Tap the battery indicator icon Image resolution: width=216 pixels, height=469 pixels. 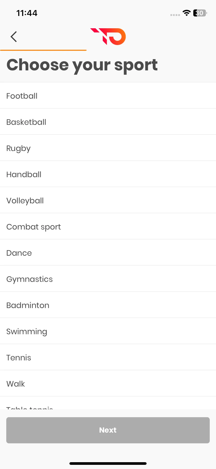pyautogui.click(x=200, y=13)
